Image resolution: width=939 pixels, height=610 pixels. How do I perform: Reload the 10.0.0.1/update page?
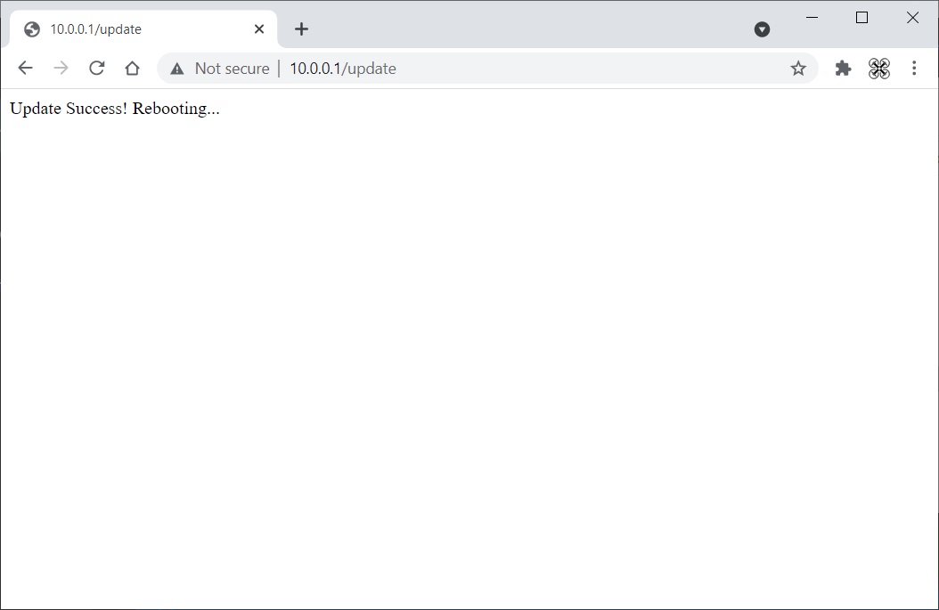pos(96,69)
